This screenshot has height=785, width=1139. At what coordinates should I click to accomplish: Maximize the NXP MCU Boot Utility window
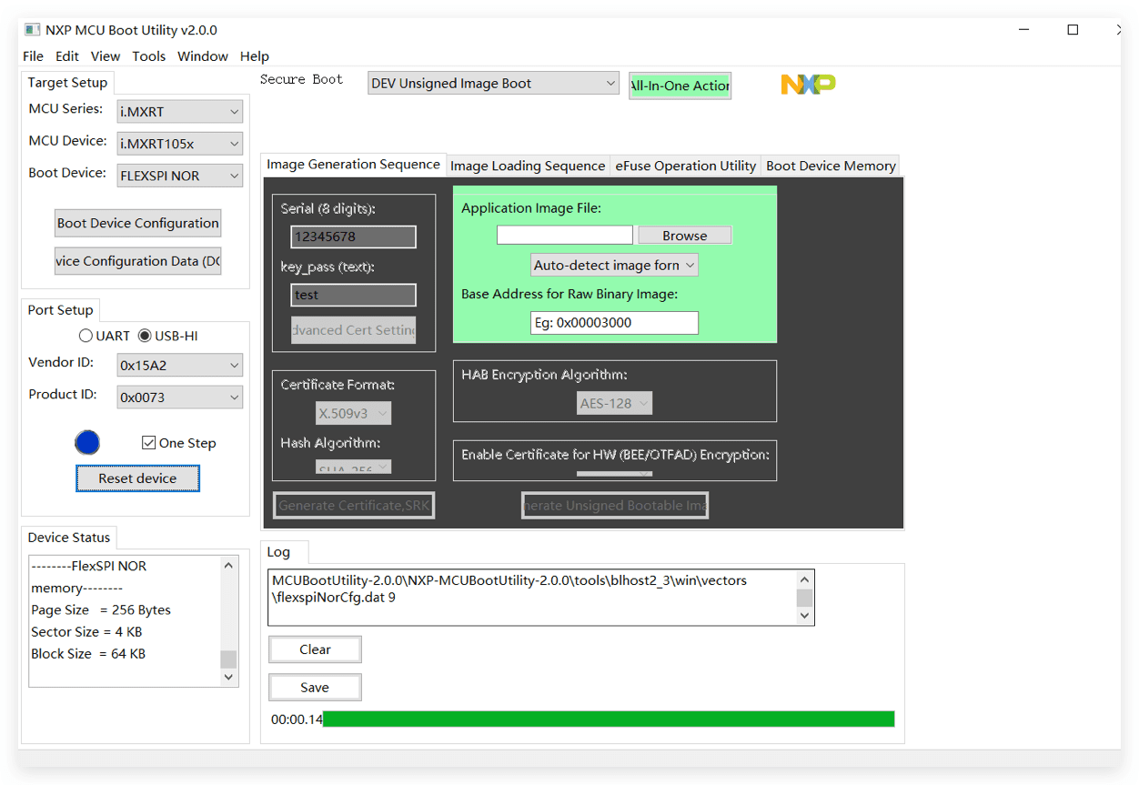pyautogui.click(x=1073, y=30)
